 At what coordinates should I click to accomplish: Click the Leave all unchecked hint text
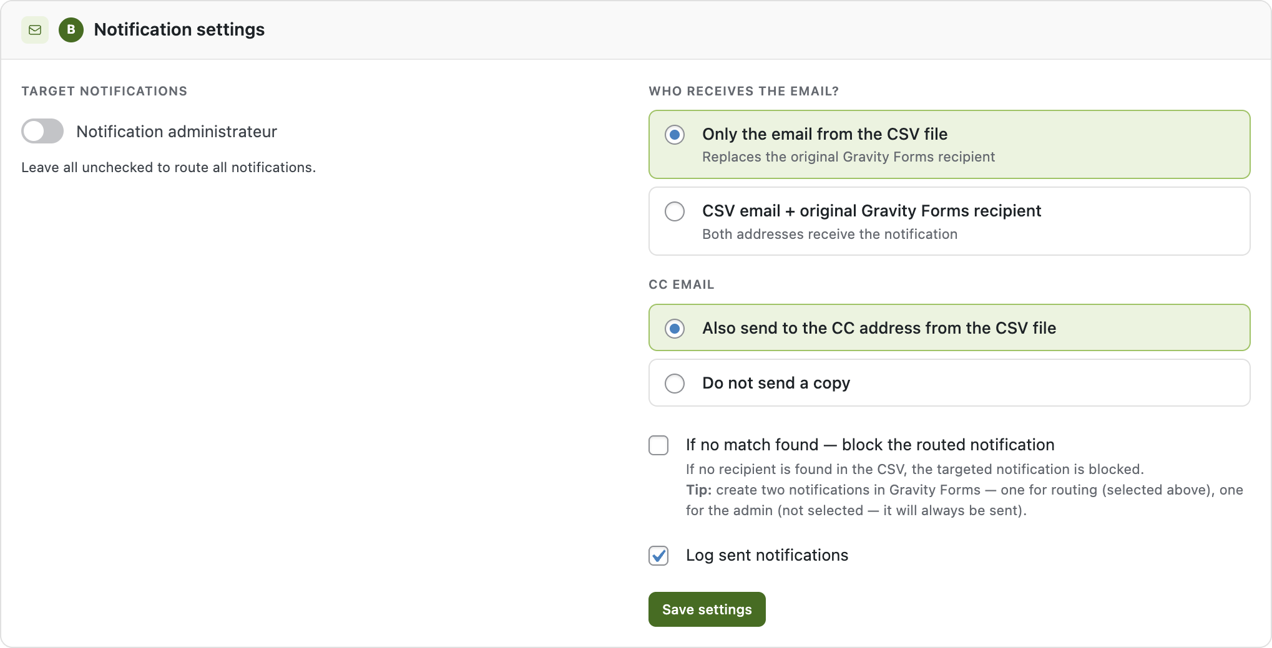[x=169, y=168]
